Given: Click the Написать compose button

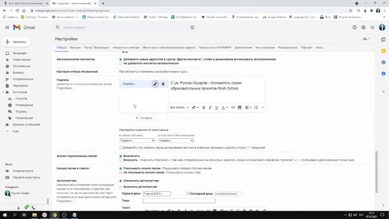Looking at the screenshot, I should click(x=16, y=42).
